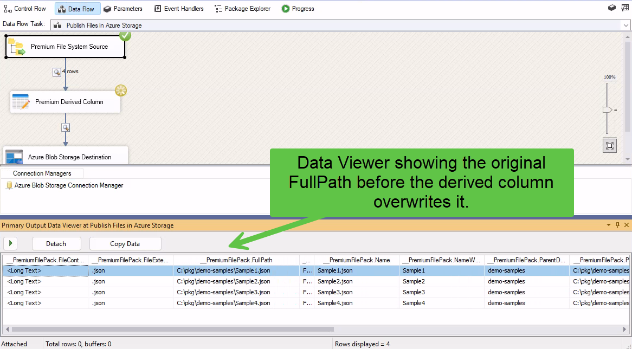The image size is (632, 349).
Task: Expand the Data Flow Task dropdown
Action: click(625, 25)
